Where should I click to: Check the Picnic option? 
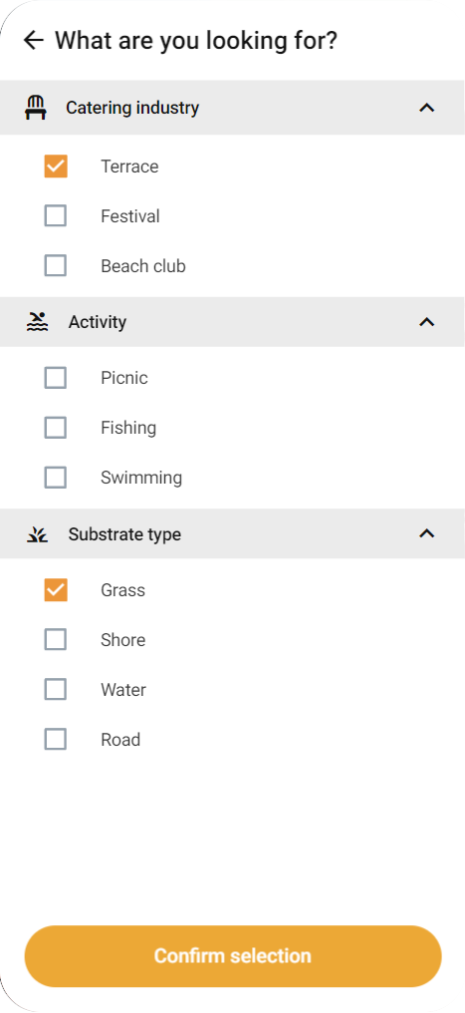coord(56,377)
